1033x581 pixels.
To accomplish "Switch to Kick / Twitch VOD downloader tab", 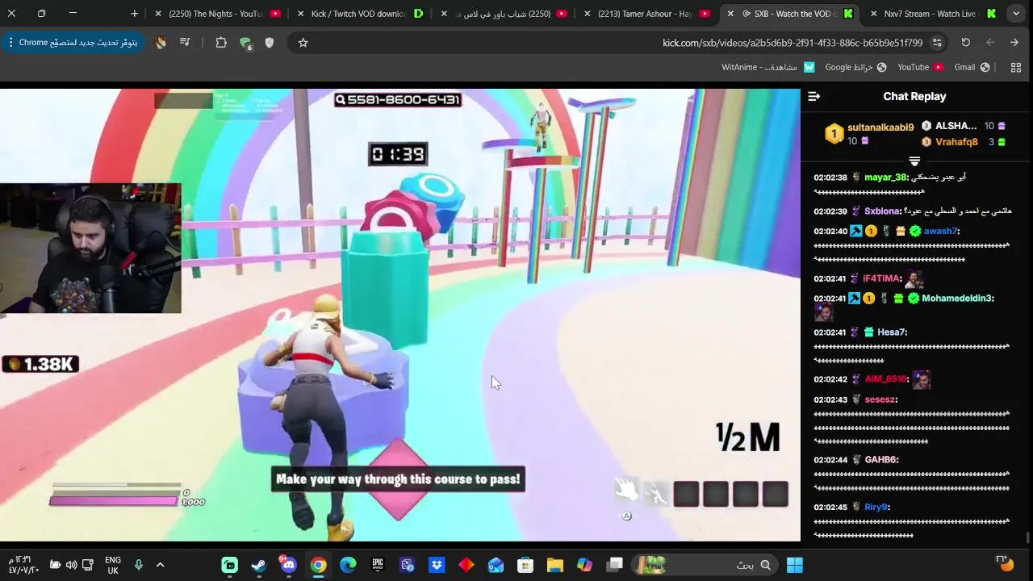I will pos(360,14).
